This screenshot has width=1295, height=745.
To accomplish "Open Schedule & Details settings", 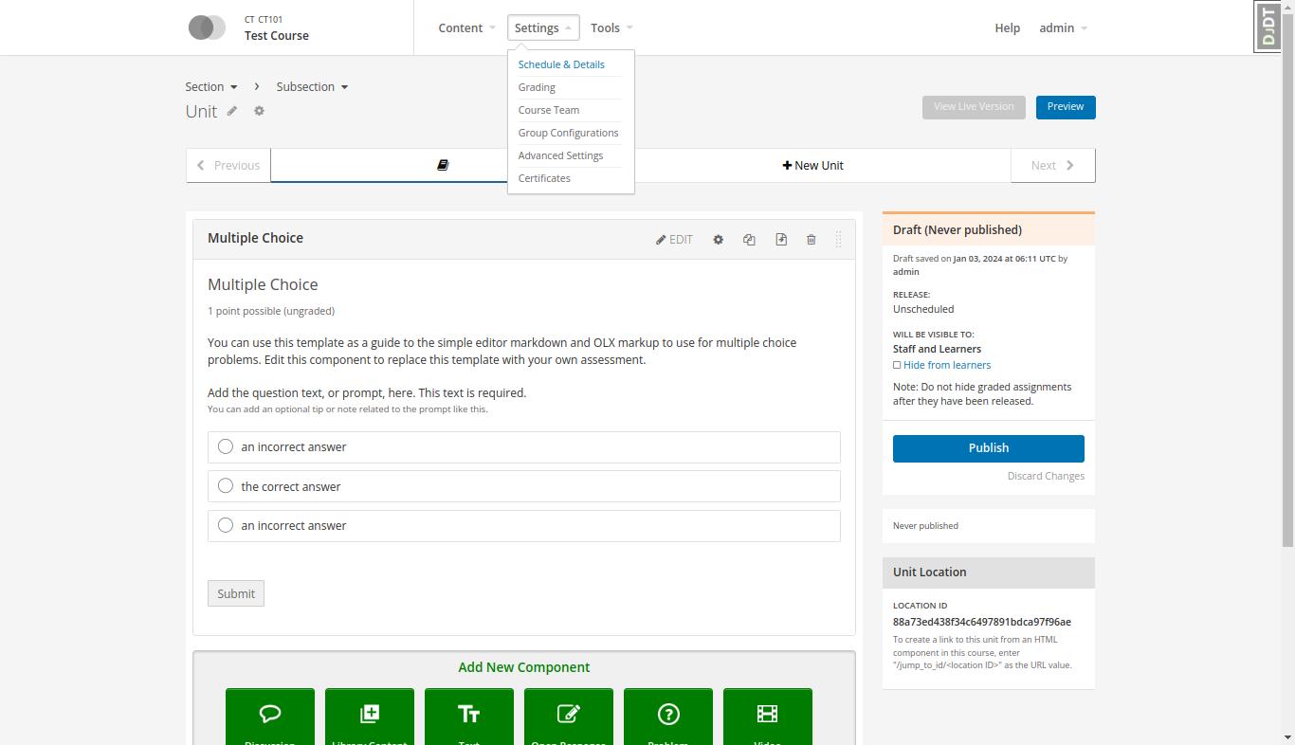I will [561, 64].
